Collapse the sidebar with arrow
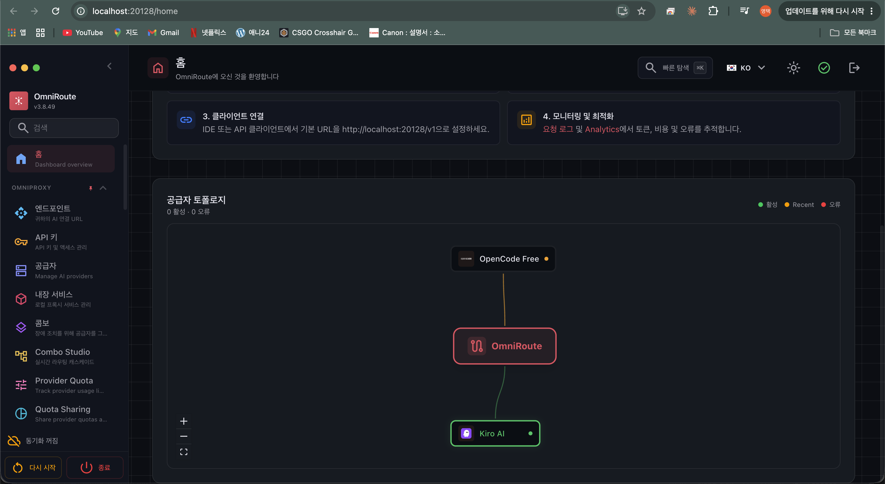This screenshot has height=484, width=885. [109, 66]
